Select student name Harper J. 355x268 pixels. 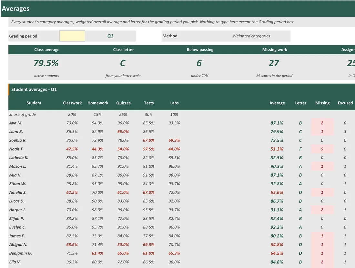click(17, 210)
